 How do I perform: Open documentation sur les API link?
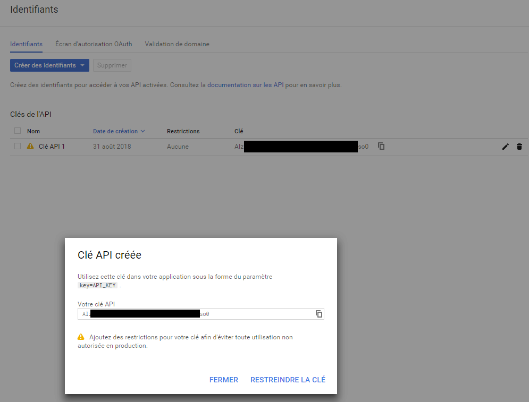[245, 85]
